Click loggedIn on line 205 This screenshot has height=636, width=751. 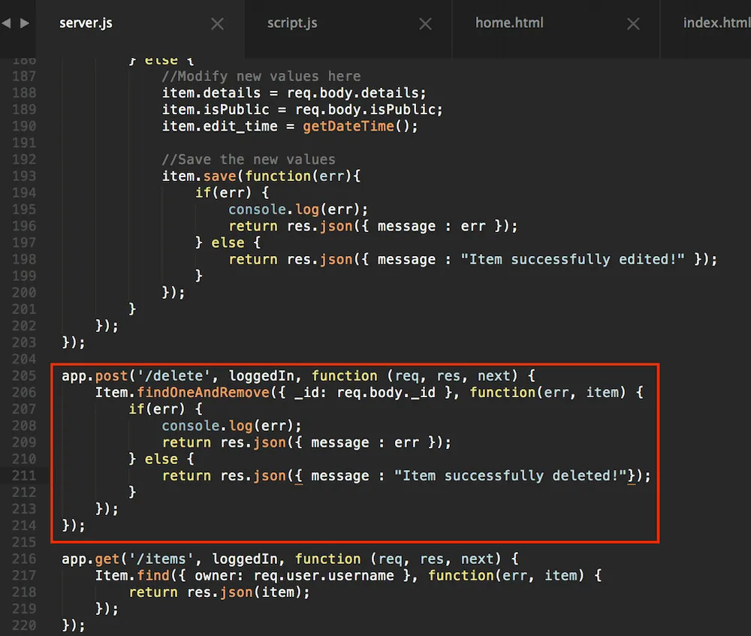[x=261, y=376]
